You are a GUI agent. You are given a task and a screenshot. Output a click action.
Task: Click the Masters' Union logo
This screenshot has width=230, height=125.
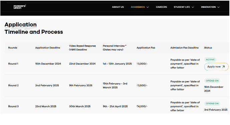pos(20,7)
